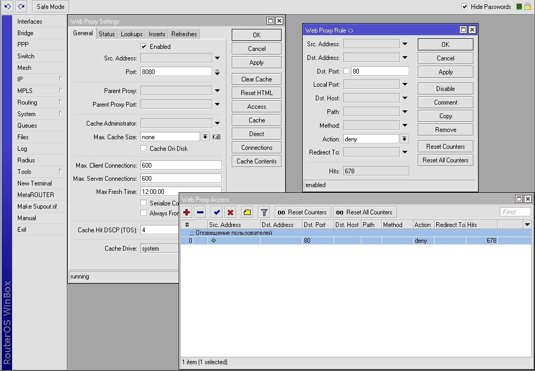Open the Action dropdown in Web Proxy Rule
Screen dimensions: 535x371
click(405, 139)
